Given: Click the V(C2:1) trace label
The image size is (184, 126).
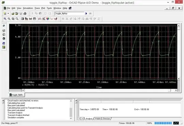Looking at the screenshot, I should [43, 85].
